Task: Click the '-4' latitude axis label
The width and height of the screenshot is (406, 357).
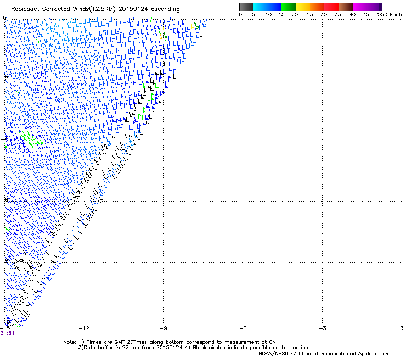Action: click(4, 139)
